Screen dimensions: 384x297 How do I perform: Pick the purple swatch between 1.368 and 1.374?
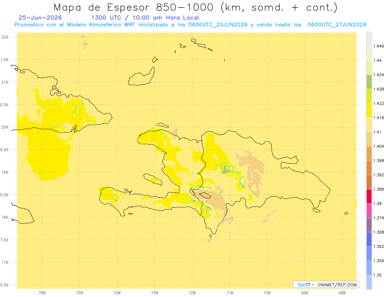coord(369,225)
